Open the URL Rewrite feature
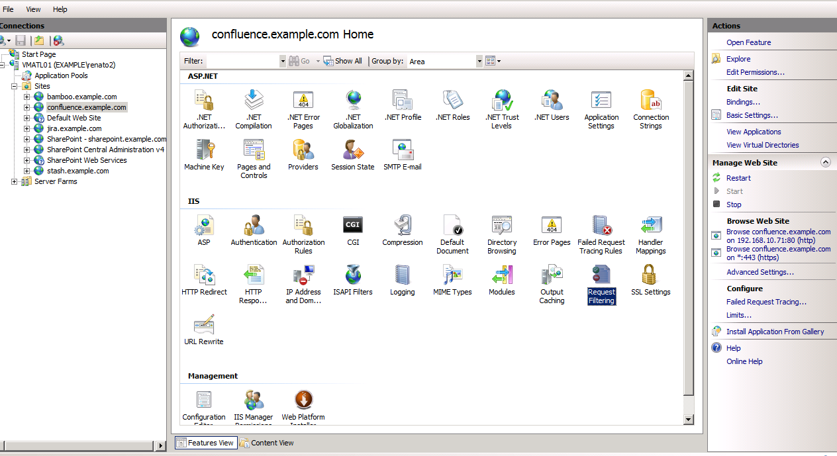The width and height of the screenshot is (837, 456). 204,330
